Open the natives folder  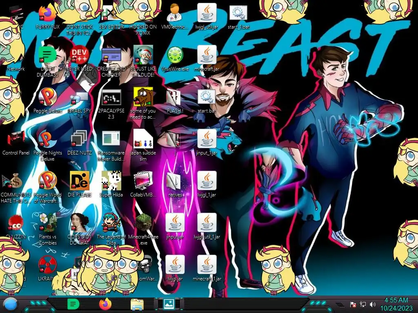[x=174, y=181]
